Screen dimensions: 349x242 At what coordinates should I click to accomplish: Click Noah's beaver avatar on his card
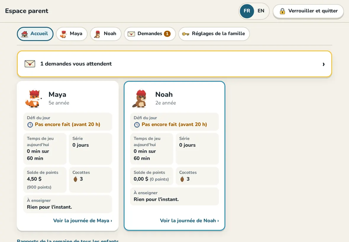click(140, 99)
